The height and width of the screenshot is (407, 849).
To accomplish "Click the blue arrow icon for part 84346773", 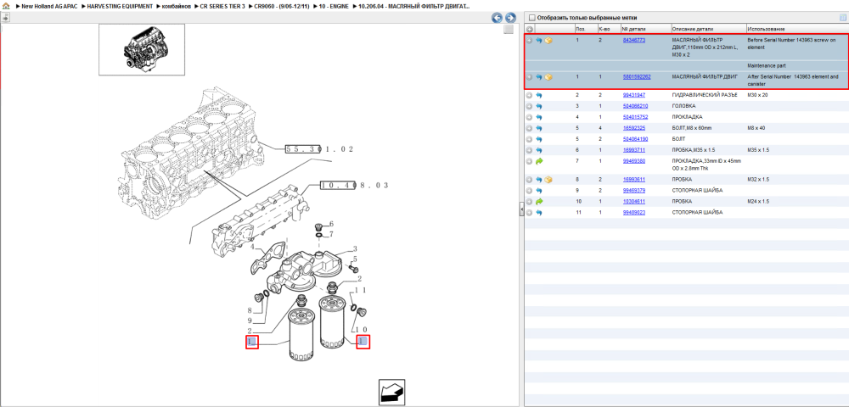I will [x=539, y=41].
